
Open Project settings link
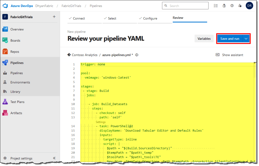tap(21, 158)
